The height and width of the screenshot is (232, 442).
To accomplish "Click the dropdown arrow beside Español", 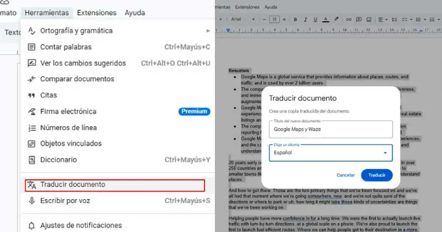I will click(x=385, y=153).
